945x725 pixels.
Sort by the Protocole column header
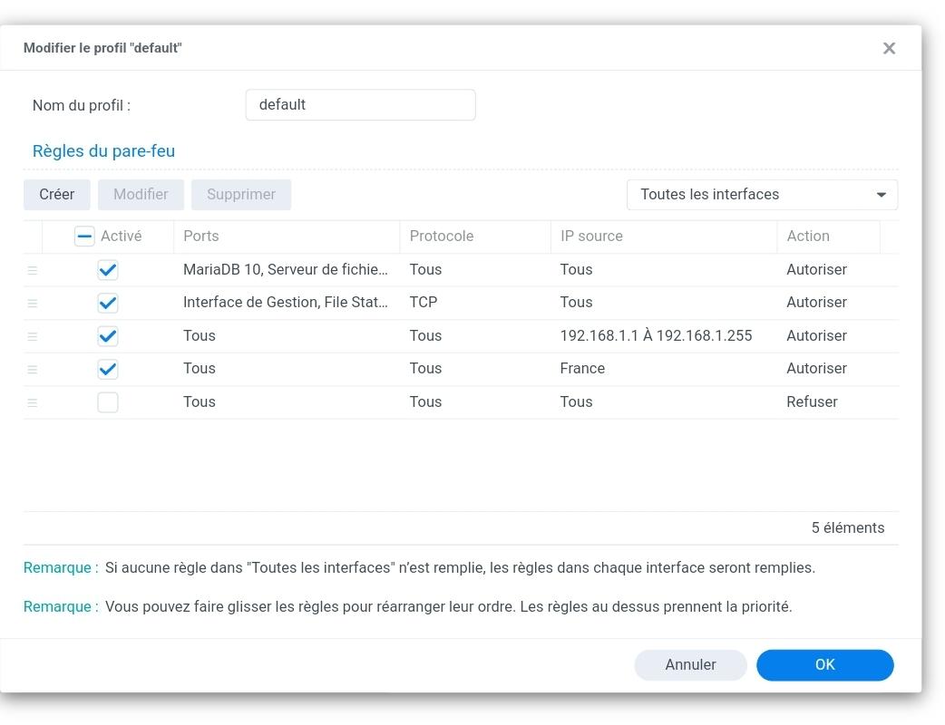(473, 237)
